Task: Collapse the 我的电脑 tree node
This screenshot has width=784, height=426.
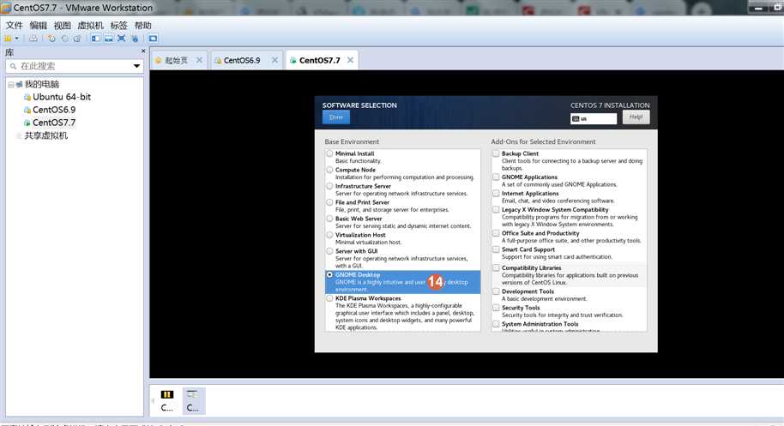Action: (x=10, y=84)
